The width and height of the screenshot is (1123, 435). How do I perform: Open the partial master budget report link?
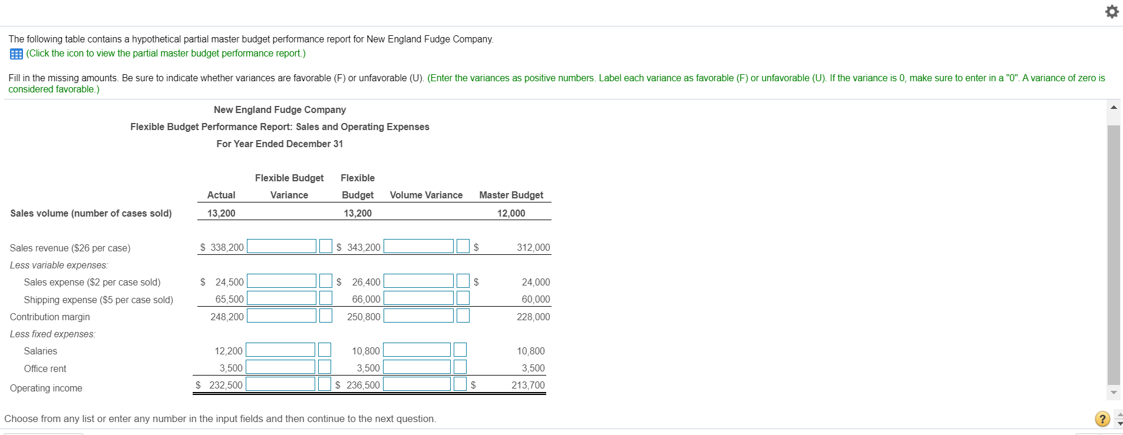pos(166,54)
